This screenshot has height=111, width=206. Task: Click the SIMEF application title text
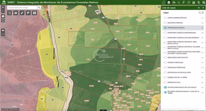[53, 2]
